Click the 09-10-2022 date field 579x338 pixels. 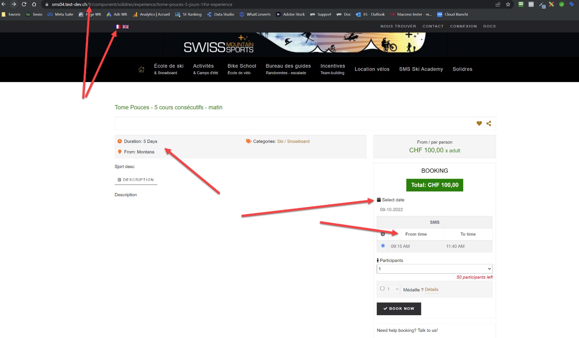coord(392,210)
